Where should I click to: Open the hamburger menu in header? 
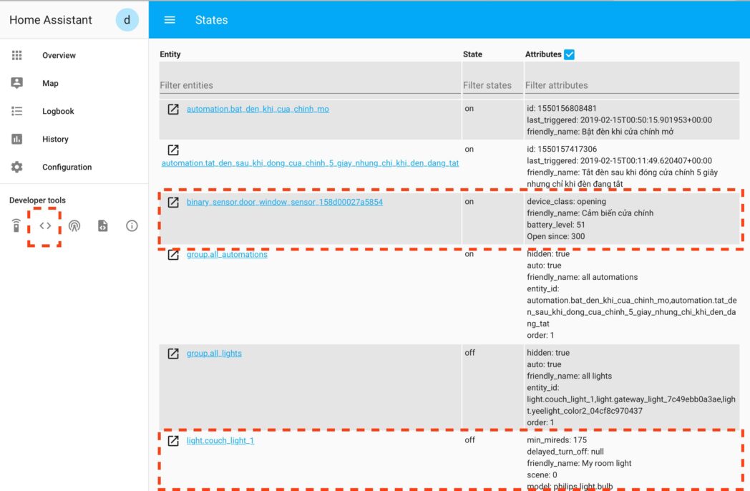(170, 20)
